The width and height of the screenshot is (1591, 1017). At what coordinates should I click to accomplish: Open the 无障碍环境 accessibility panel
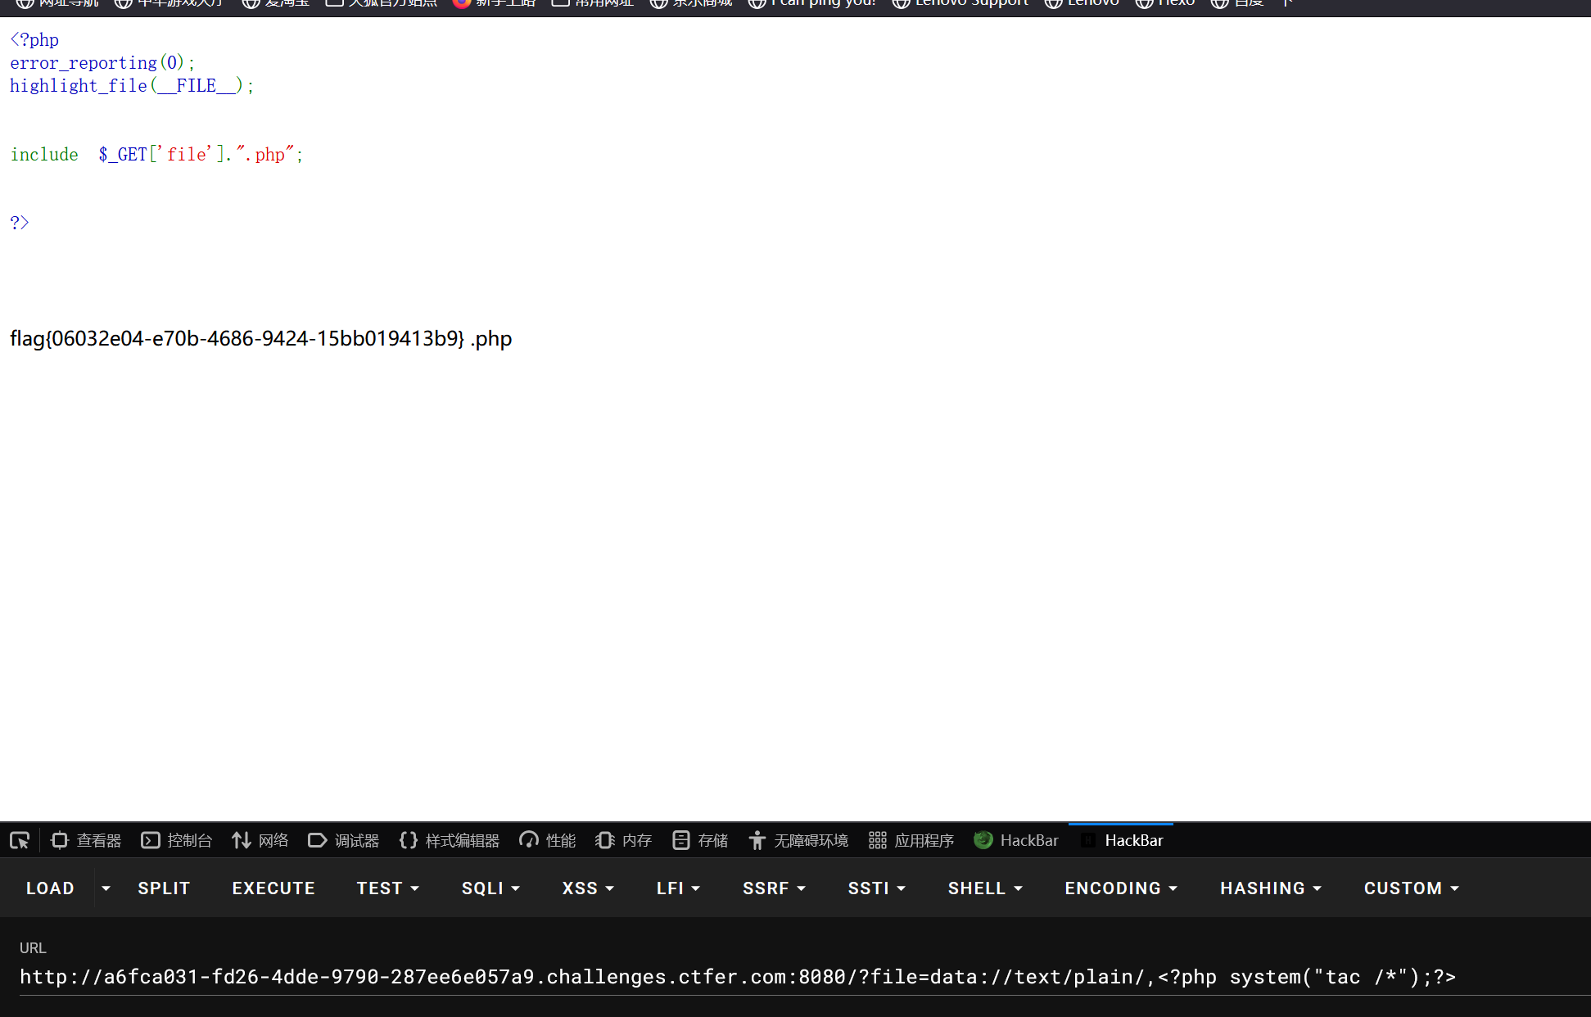pyautogui.click(x=798, y=840)
